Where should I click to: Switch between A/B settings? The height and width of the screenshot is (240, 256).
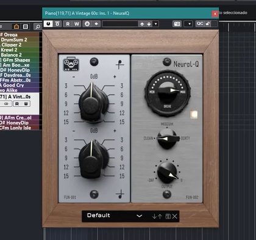tap(87, 24)
